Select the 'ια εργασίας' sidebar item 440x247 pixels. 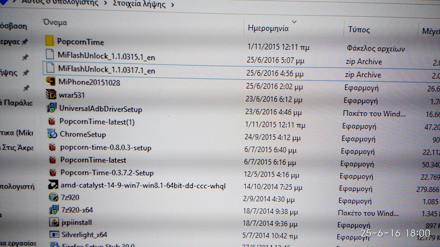18,243
